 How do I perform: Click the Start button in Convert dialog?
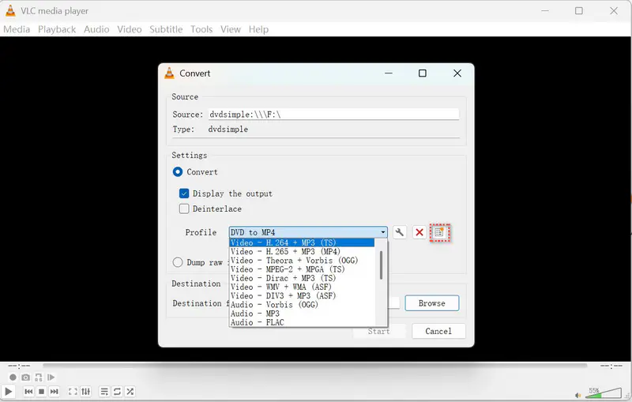379,331
